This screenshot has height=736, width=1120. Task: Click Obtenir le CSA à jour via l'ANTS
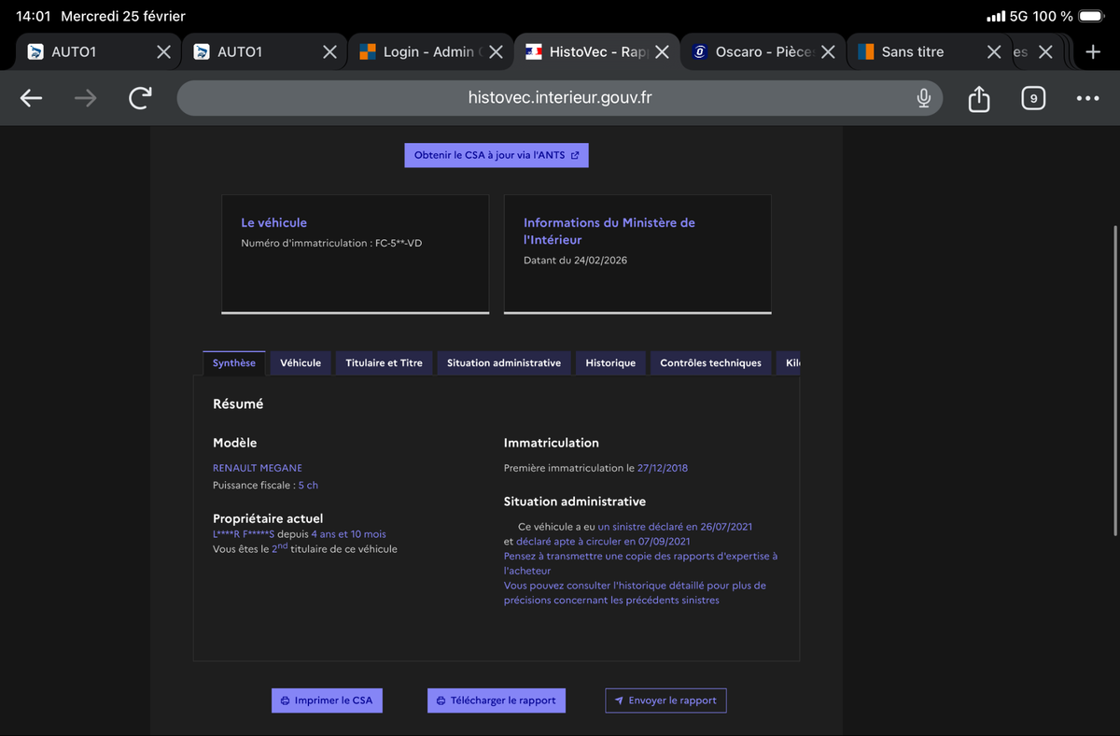[497, 155]
